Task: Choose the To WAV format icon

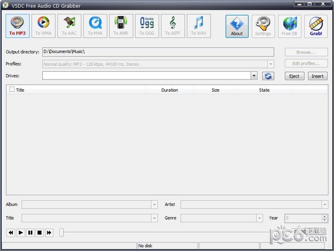Action: (x=199, y=26)
